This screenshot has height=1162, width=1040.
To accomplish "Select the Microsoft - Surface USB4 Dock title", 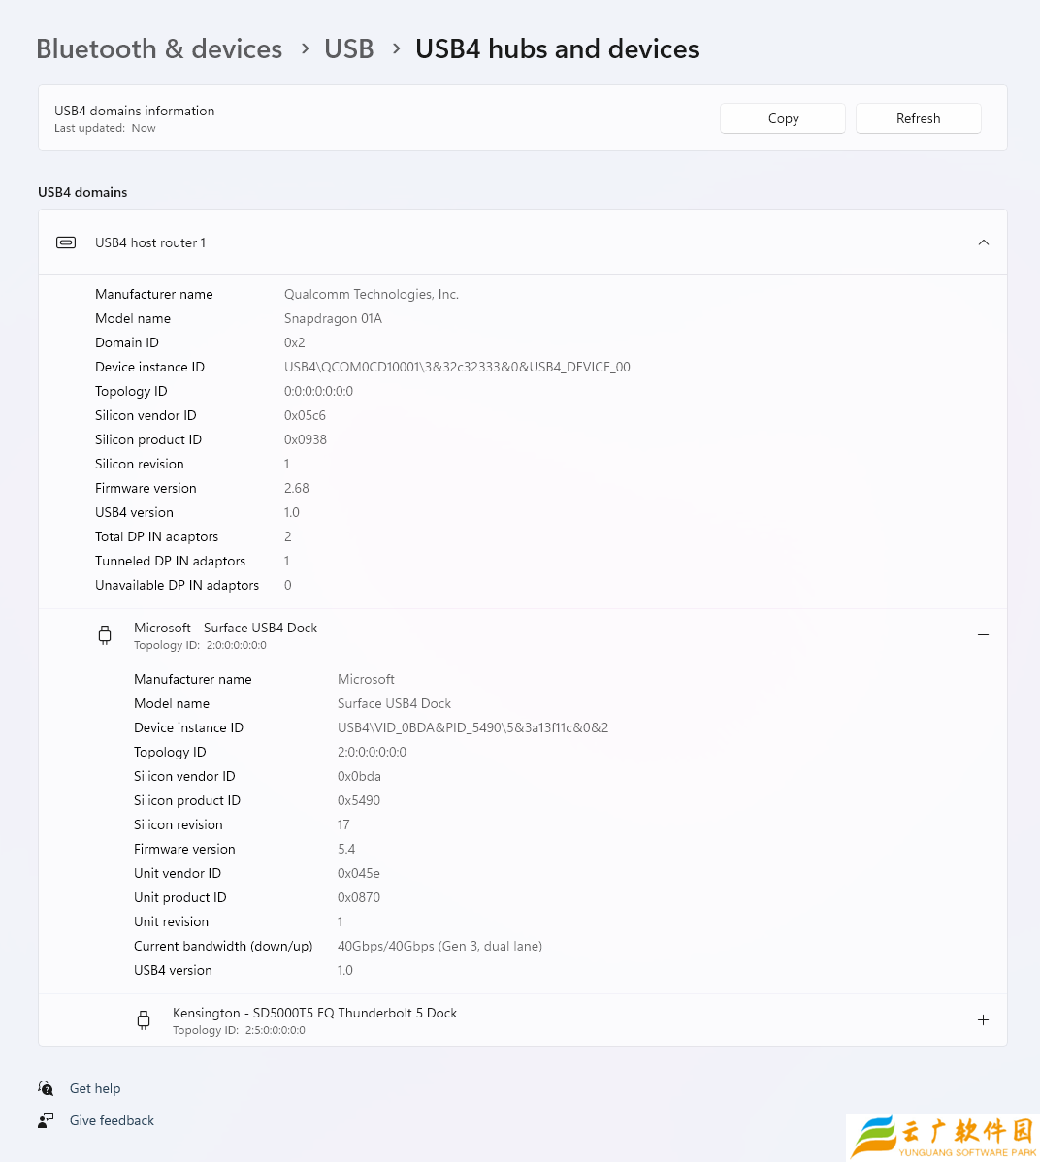I will [225, 628].
